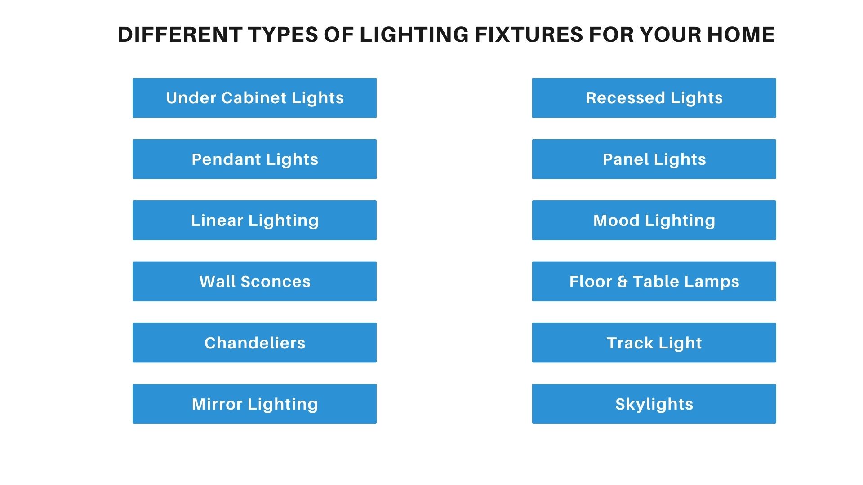The height and width of the screenshot is (485, 863).
Task: Click the word Cabinet in the first box
Action: pos(254,98)
